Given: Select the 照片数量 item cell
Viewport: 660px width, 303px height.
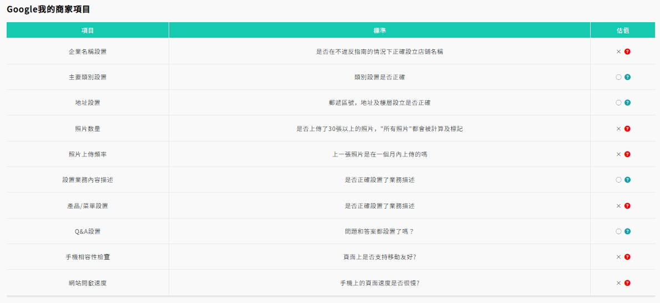Looking at the screenshot, I should tap(88, 129).
